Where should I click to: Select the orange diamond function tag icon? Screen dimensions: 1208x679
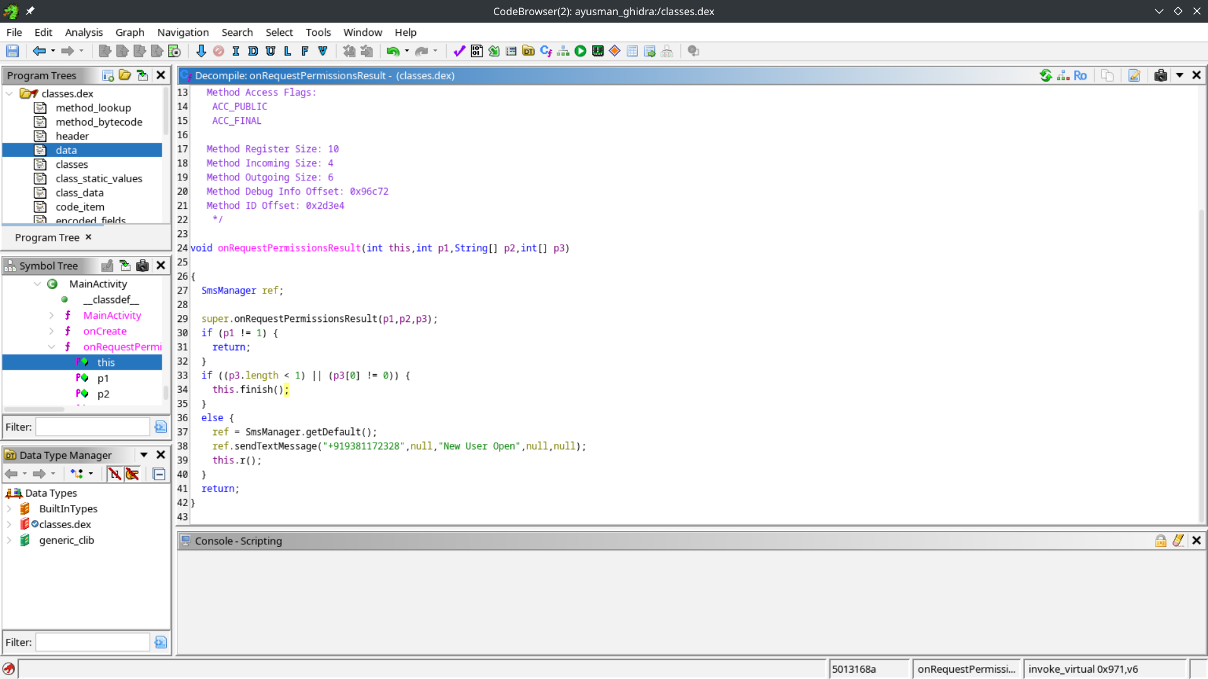(614, 51)
